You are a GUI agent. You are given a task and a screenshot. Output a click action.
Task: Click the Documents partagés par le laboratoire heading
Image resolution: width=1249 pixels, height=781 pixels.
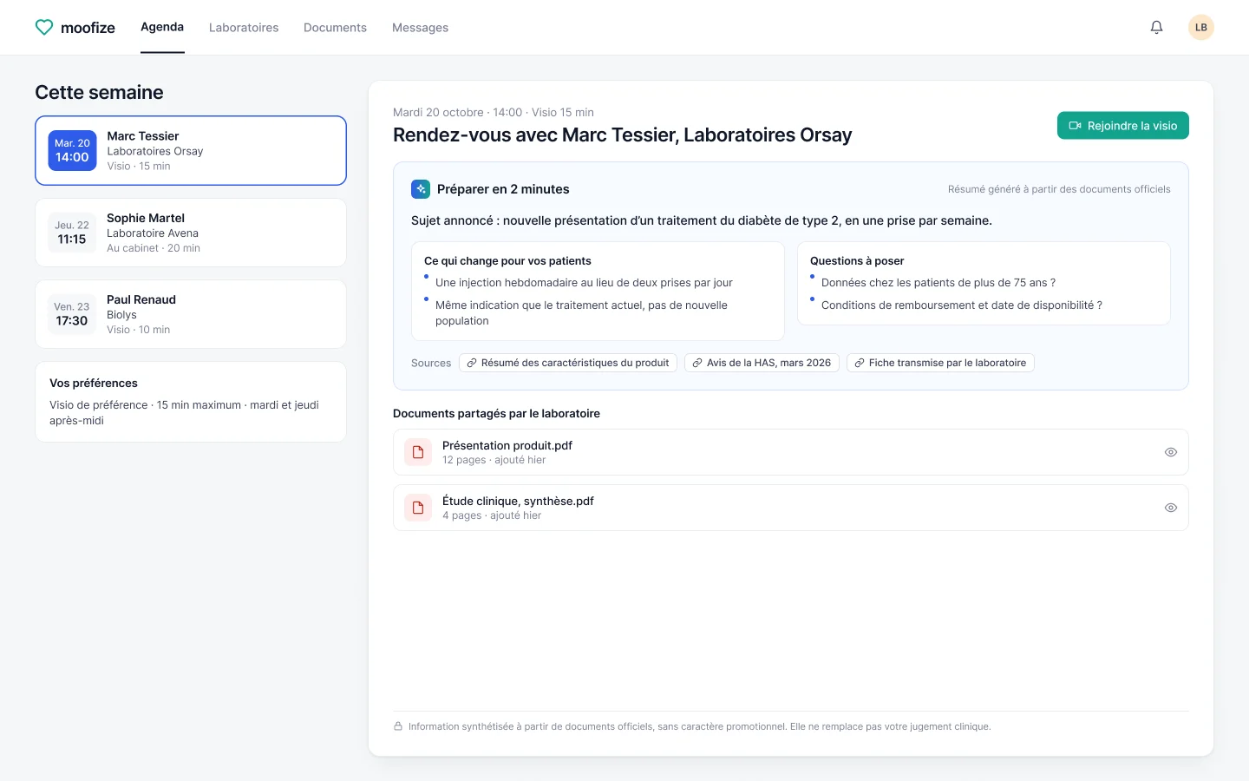(x=496, y=414)
